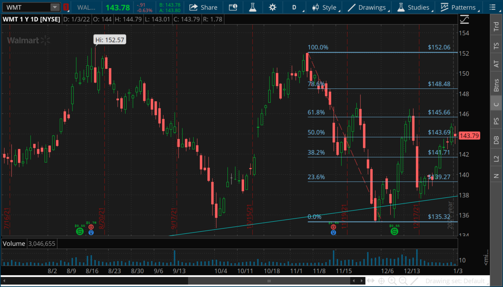Click the Fibonacci 100.0% level label
The height and width of the screenshot is (287, 503).
[x=318, y=47]
